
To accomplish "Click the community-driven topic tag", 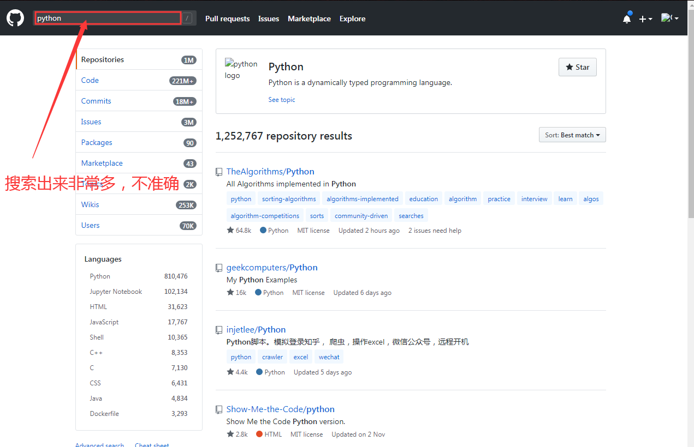I will click(361, 216).
